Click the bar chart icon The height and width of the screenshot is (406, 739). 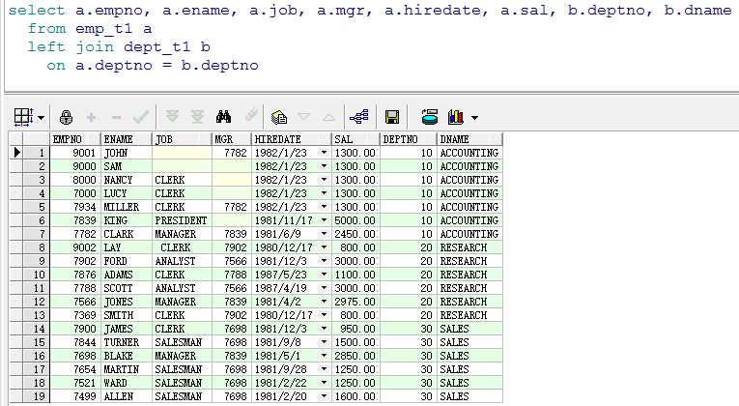click(456, 116)
